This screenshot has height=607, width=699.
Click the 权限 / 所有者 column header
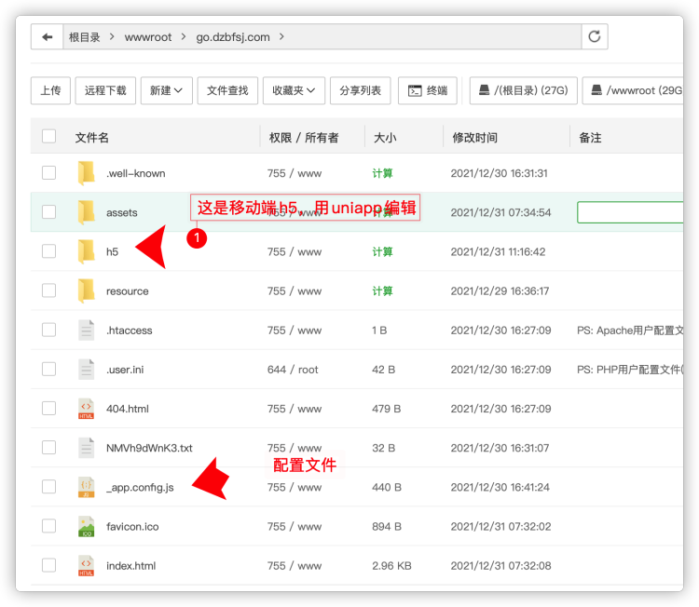pos(304,138)
